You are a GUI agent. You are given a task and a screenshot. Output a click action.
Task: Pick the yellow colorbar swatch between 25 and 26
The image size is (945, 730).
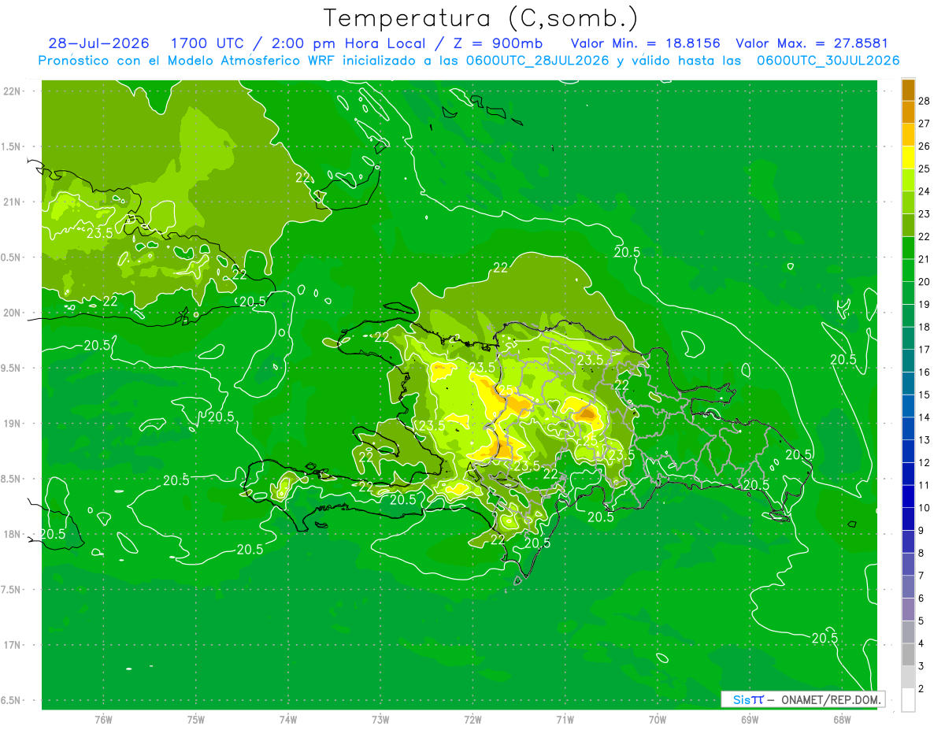point(908,158)
